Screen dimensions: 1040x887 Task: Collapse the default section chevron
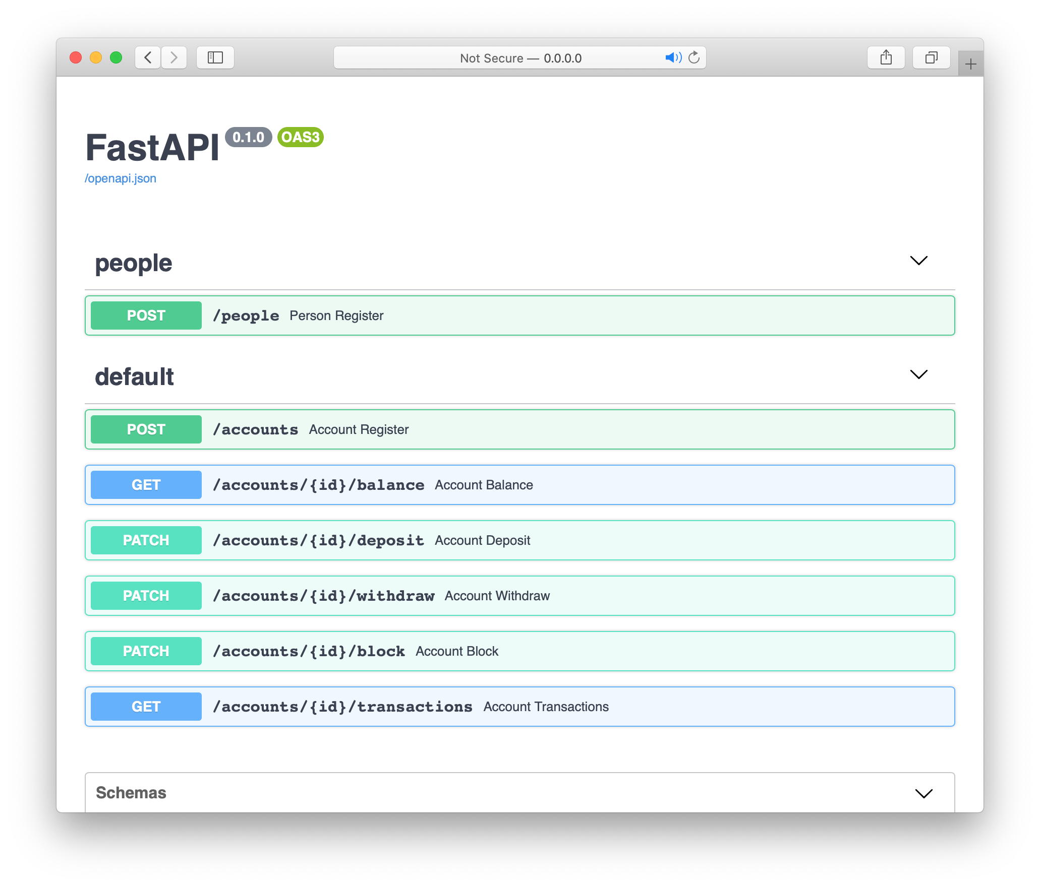click(x=919, y=374)
